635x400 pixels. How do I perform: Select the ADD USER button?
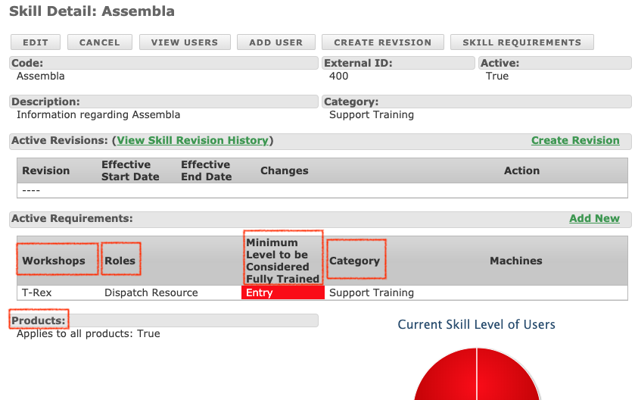(275, 42)
